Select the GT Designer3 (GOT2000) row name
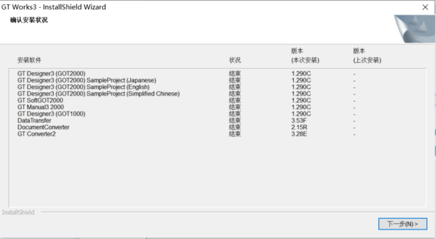 point(51,74)
